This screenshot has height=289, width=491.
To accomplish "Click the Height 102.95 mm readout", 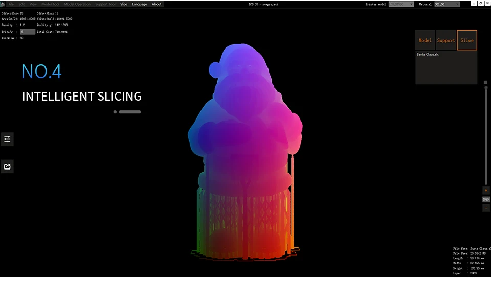I will click(468, 268).
